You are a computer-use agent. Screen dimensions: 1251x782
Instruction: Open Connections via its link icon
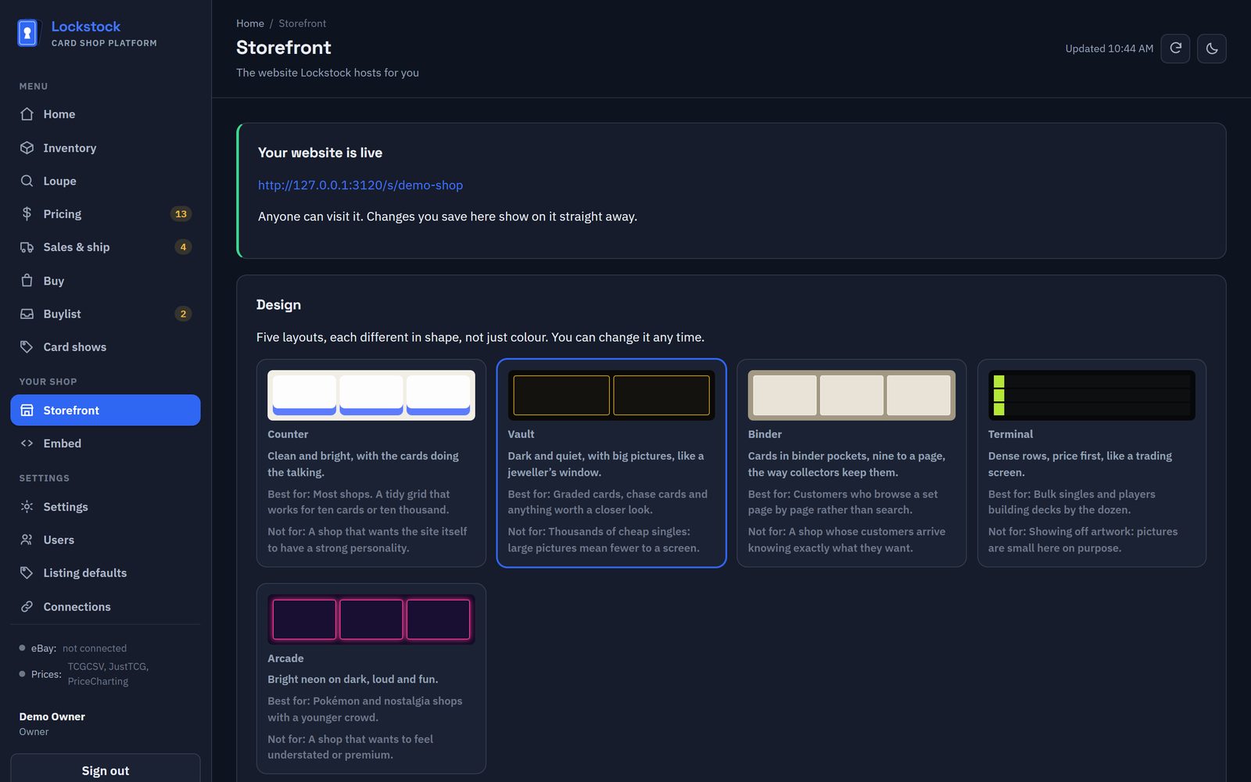tap(27, 606)
